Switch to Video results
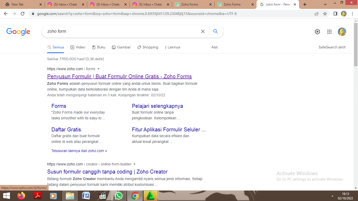Image resolution: width=358 pixels, height=201 pixels. coord(78,47)
